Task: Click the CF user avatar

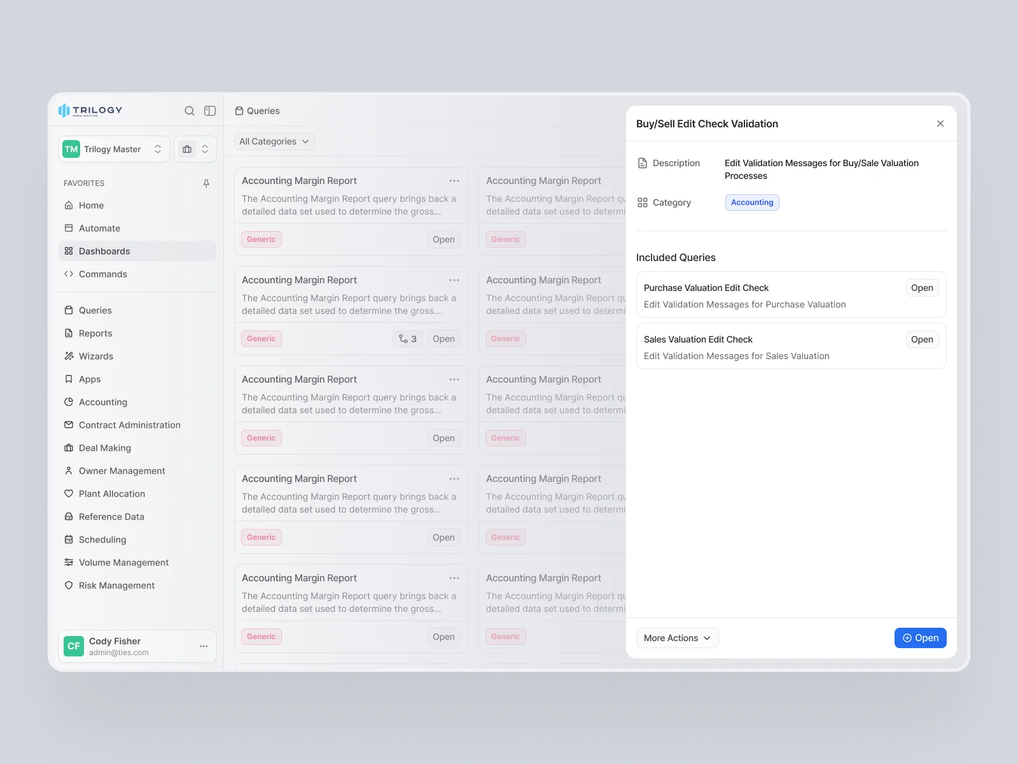Action: (x=74, y=646)
